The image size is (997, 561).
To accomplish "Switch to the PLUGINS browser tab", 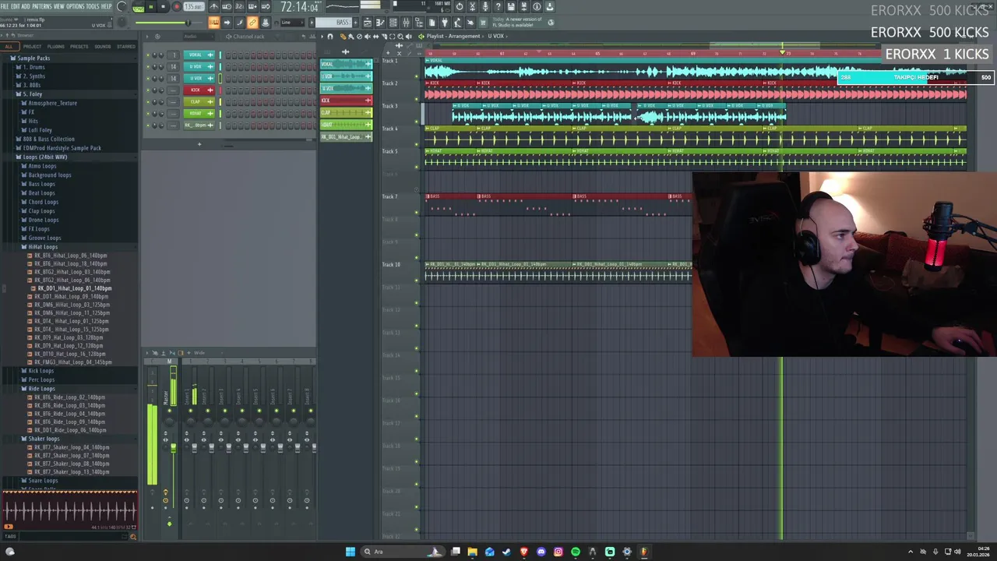I will [x=56, y=47].
